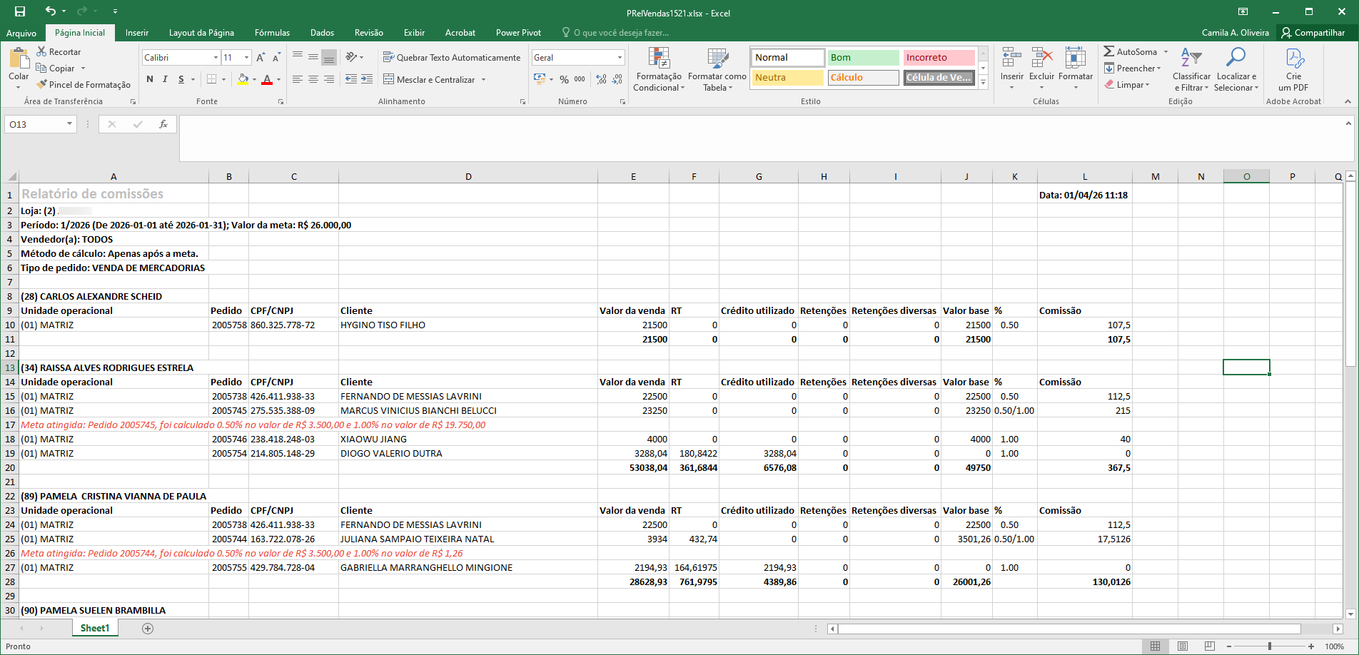This screenshot has width=1359, height=655.
Task: Click the Insert Function fx icon
Action: pyautogui.click(x=163, y=124)
